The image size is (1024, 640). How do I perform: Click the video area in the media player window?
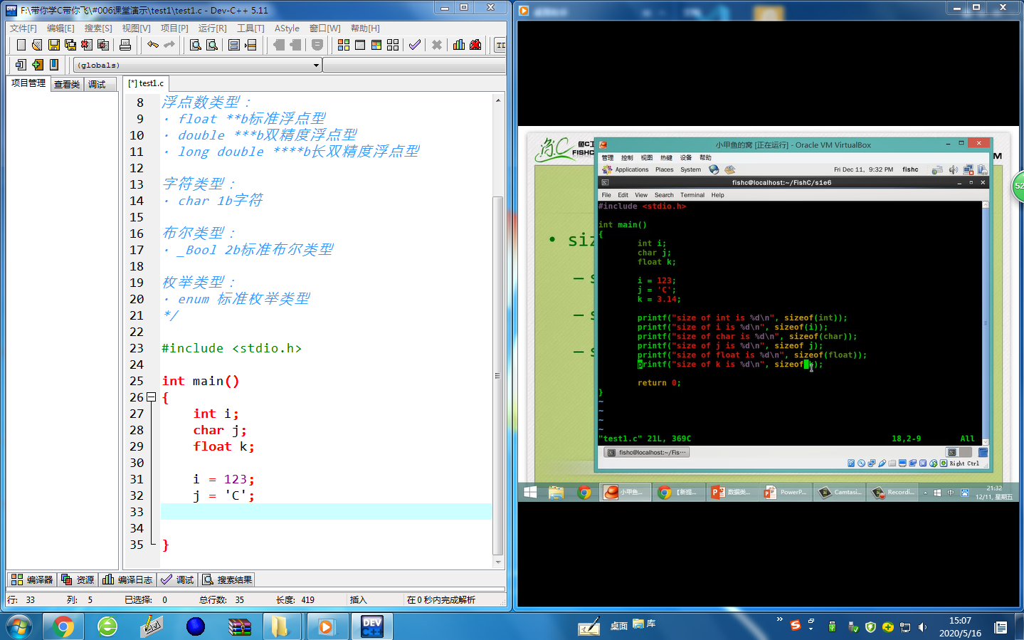(x=769, y=313)
